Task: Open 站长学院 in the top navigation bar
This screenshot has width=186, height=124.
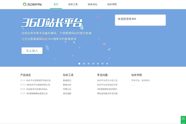Action: [112, 4]
